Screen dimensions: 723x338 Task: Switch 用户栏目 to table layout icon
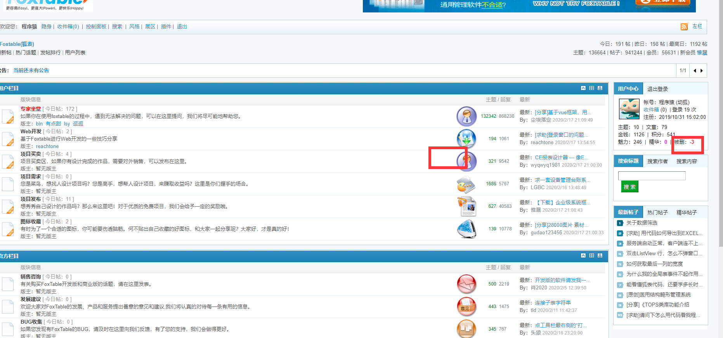pyautogui.click(x=591, y=88)
